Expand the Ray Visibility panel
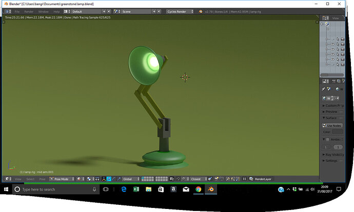 click(333, 155)
